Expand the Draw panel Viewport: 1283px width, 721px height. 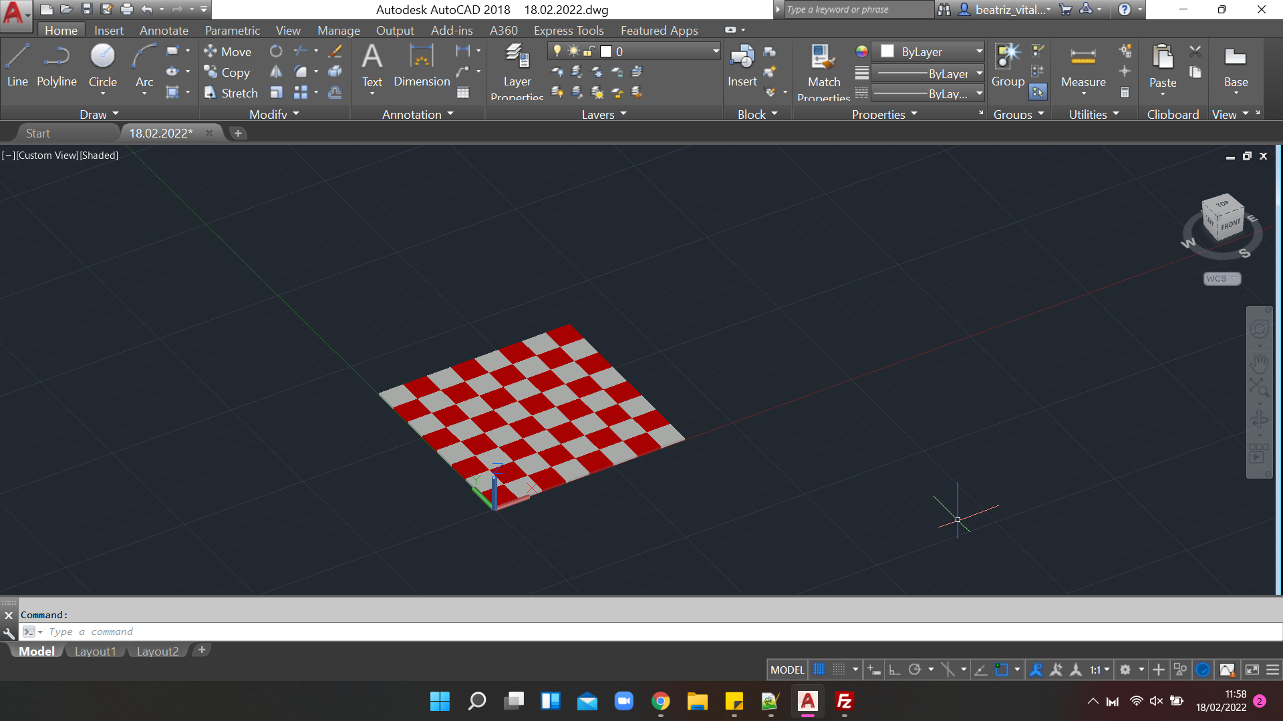point(99,114)
